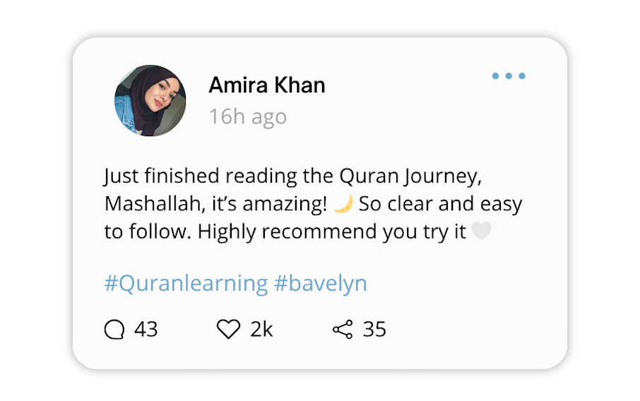Screen dimensions: 640x401
Task: Click the "Just finished reading" opening text
Action: point(181,176)
